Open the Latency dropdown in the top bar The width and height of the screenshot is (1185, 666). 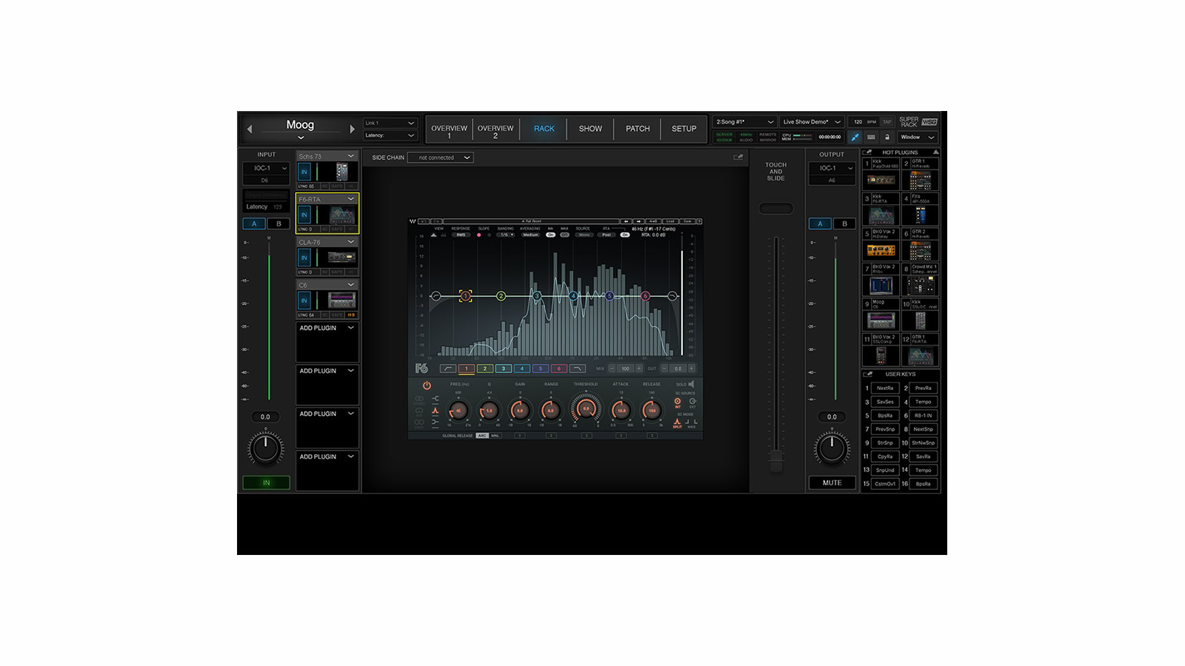390,135
